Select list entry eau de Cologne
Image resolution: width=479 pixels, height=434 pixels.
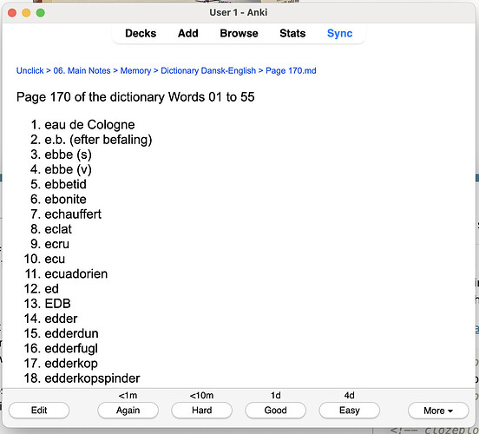click(x=89, y=125)
